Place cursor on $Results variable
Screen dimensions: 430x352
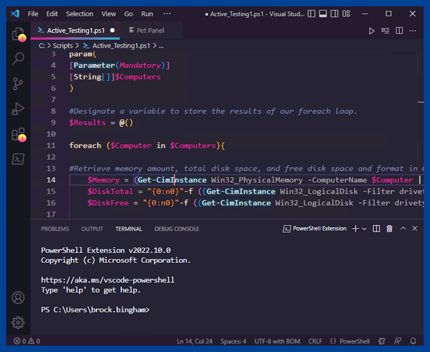[87, 123]
